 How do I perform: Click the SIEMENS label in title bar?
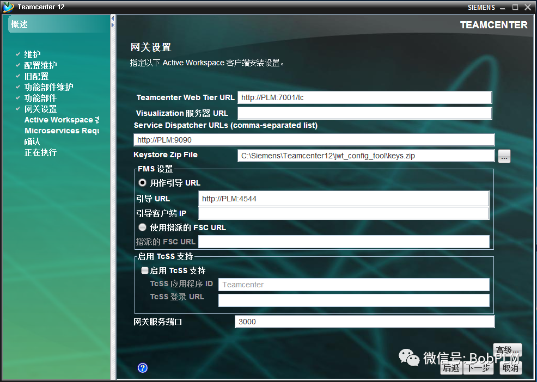[481, 7]
